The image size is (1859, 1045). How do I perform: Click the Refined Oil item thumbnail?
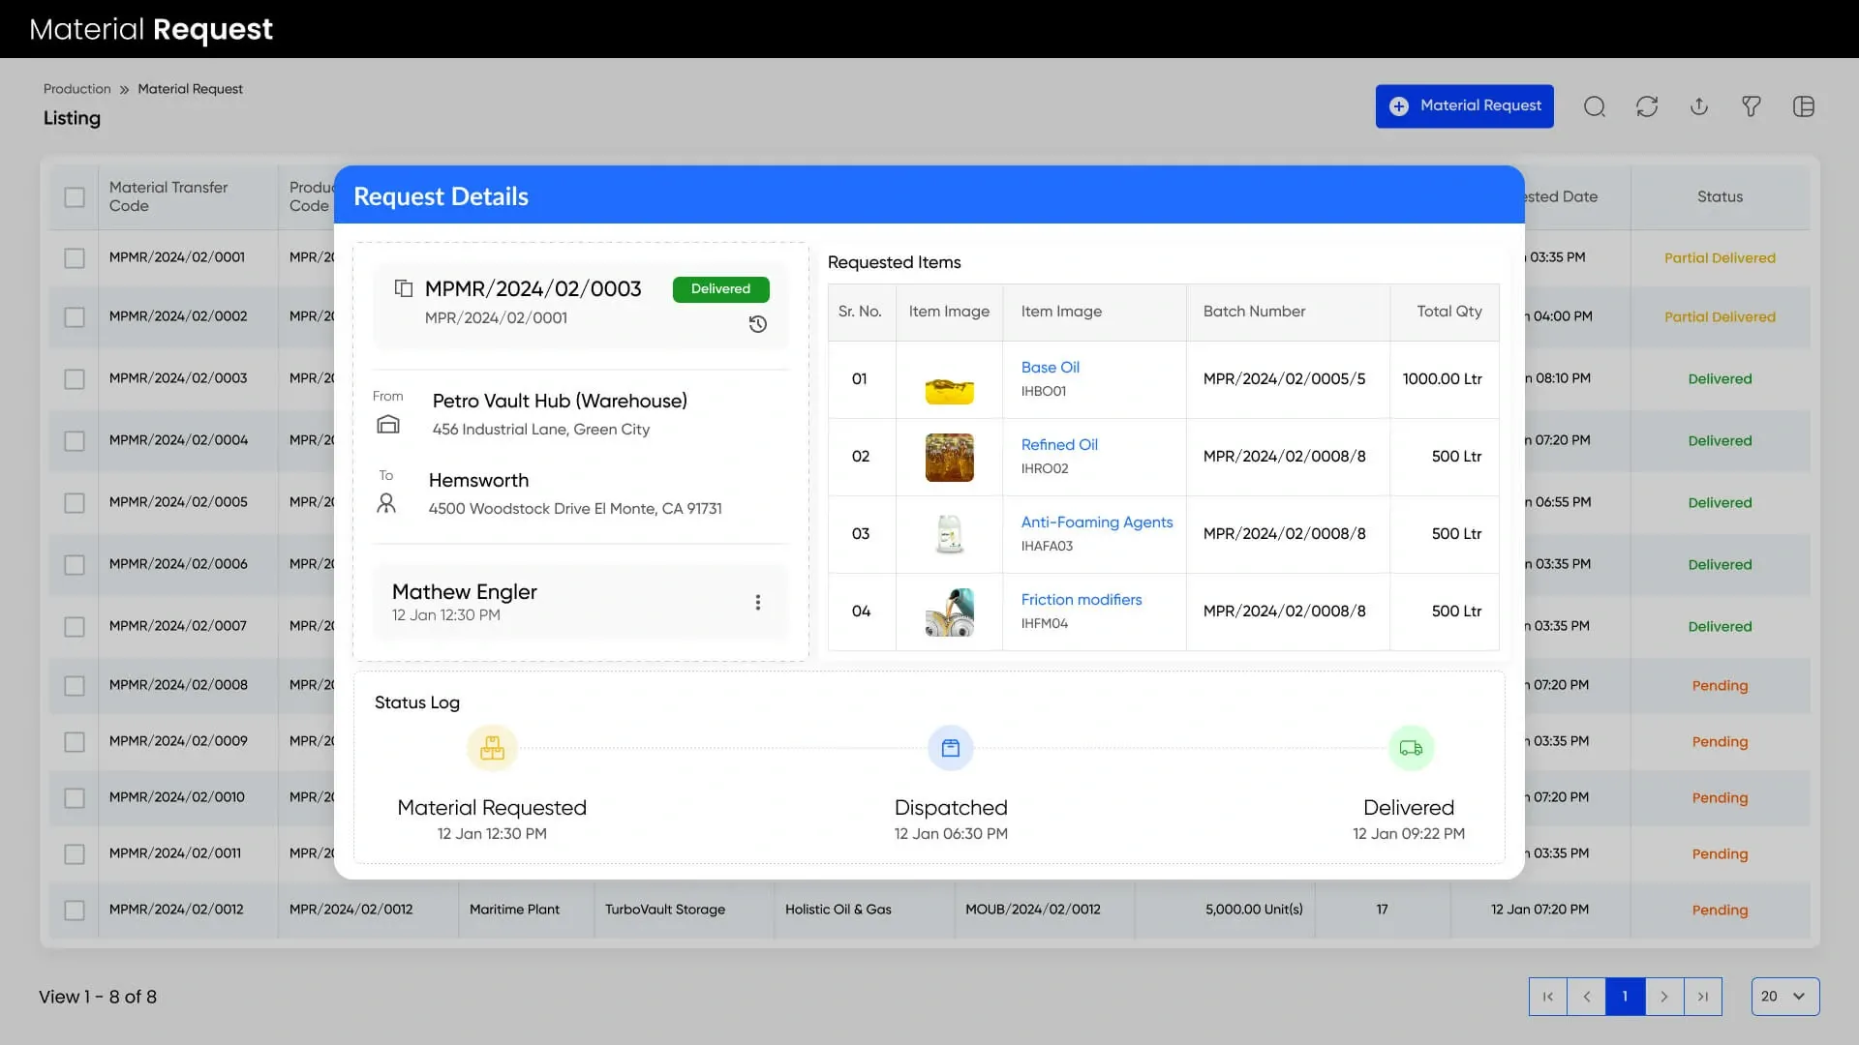click(x=949, y=457)
